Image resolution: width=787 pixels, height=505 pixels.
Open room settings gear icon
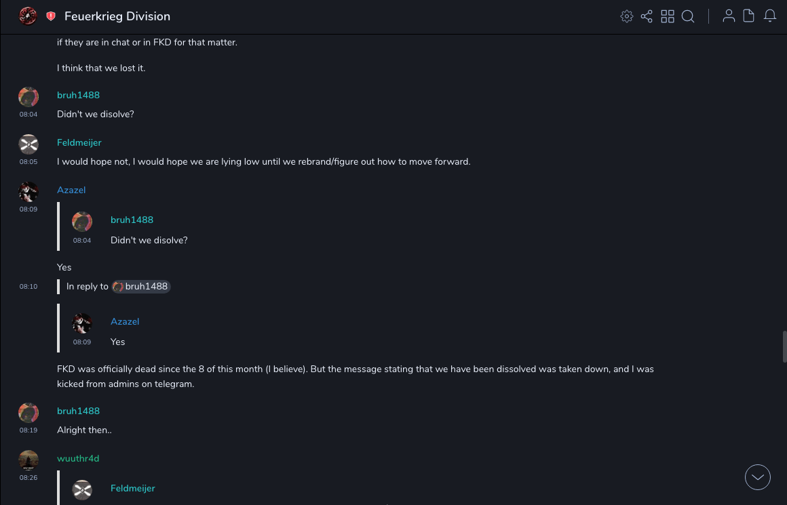[x=627, y=16]
